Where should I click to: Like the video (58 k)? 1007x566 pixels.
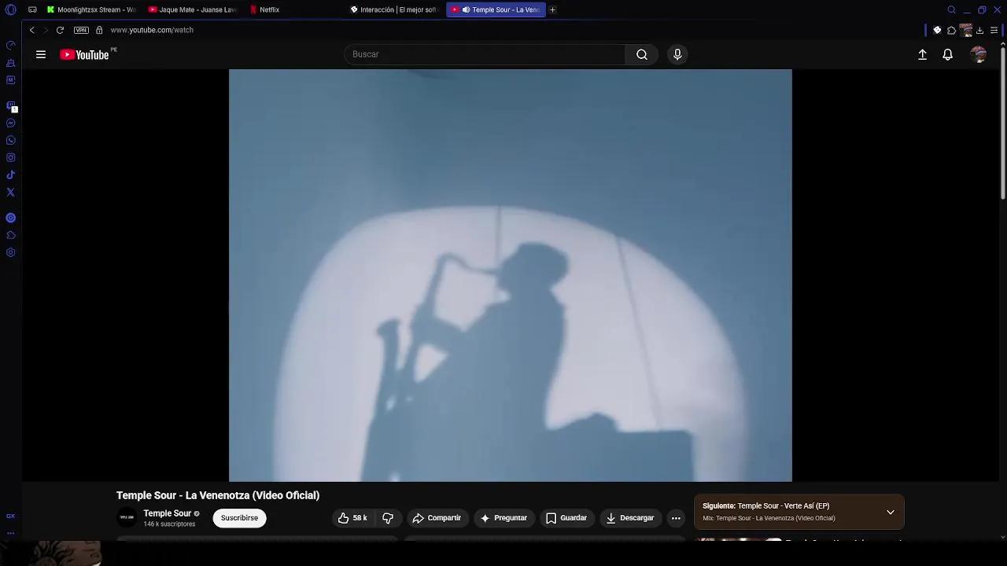click(352, 518)
